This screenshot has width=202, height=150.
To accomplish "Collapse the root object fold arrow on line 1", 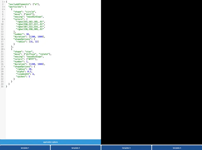I will point(4,2).
